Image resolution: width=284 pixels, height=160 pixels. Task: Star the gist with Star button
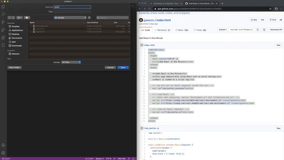pos(254,20)
